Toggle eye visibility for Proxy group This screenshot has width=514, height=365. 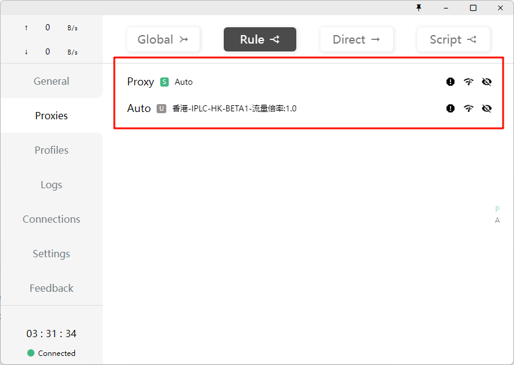pos(487,82)
